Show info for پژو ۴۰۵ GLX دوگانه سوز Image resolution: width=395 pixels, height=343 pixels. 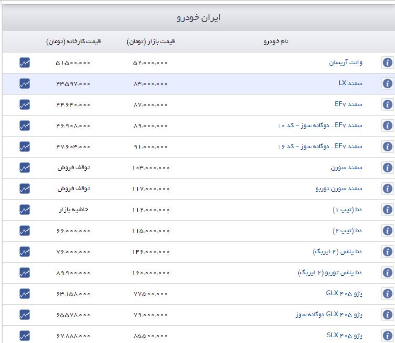click(388, 315)
